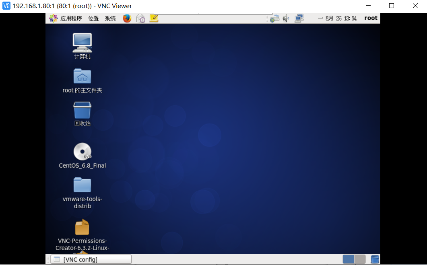Switch to the second workspace in the switcher
Viewport: 427px width, 265px height.
[359, 259]
